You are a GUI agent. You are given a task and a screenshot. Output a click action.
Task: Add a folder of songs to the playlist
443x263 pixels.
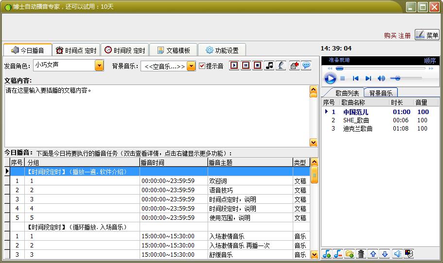coord(350,254)
